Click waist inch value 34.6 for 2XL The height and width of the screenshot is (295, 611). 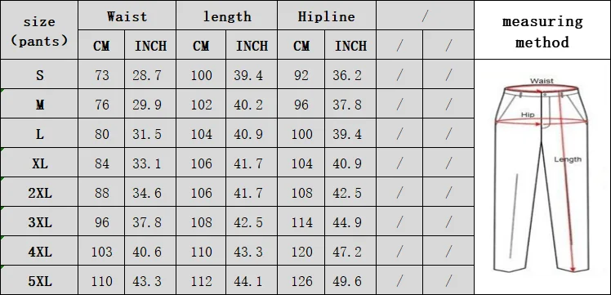(146, 193)
